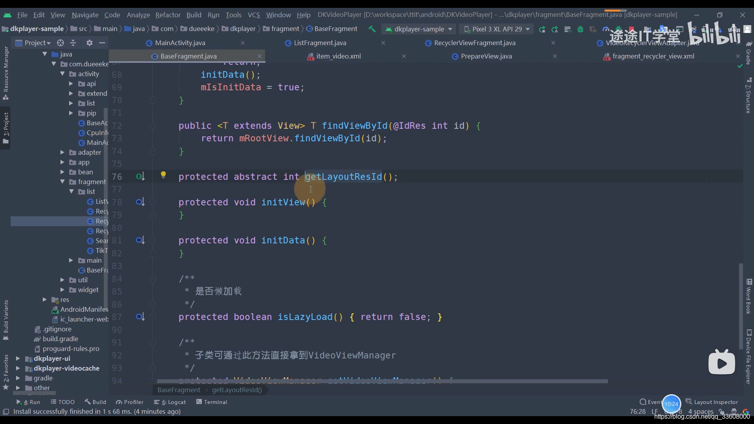The image size is (754, 424).
Task: Open the Refactor menu
Action: [168, 15]
